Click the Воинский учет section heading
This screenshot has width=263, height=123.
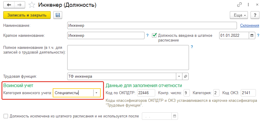18,86
